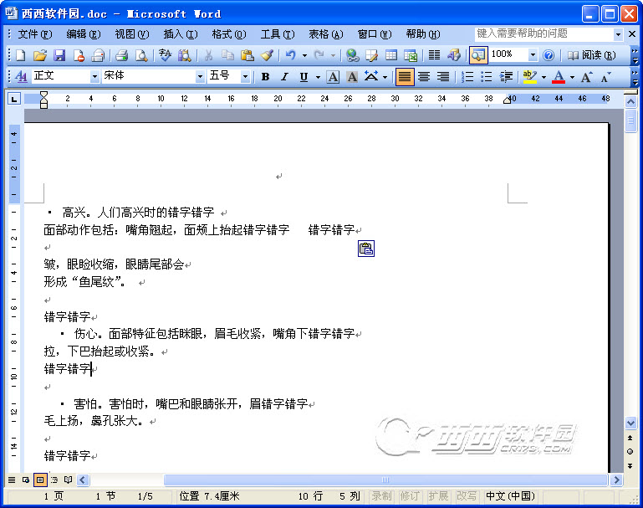Create a new blank document
643x508 pixels.
tap(21, 55)
